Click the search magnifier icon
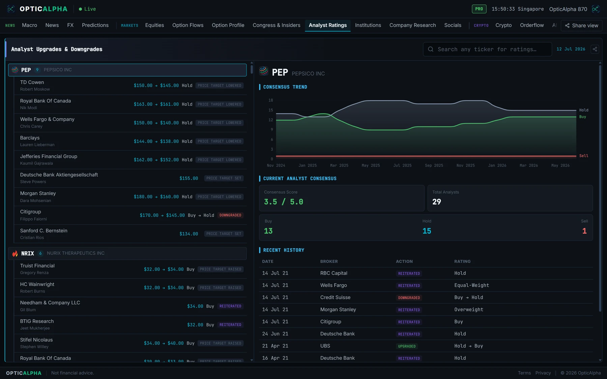Image resolution: width=607 pixels, height=379 pixels. [x=431, y=49]
